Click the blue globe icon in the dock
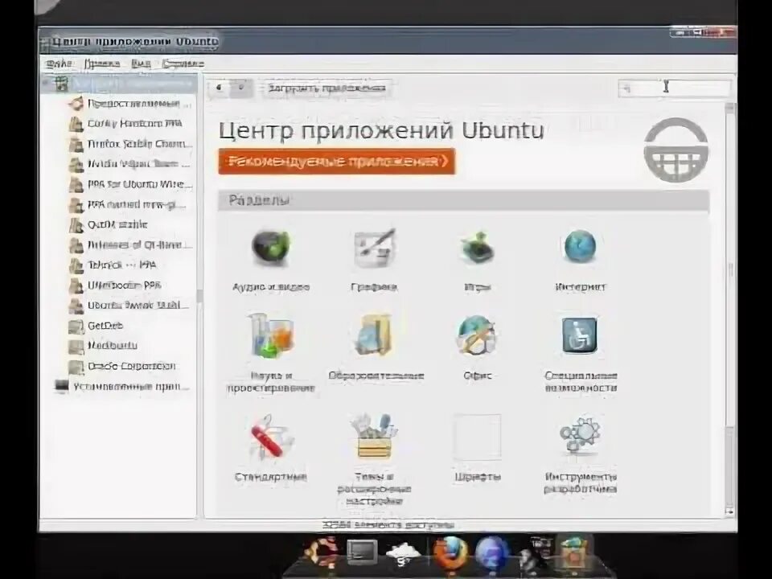Screen dimensions: 772x579 (x=491, y=553)
